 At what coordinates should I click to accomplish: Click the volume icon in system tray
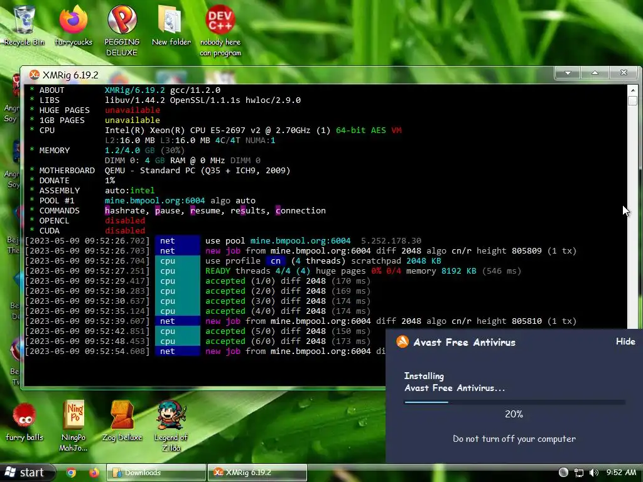tap(594, 473)
